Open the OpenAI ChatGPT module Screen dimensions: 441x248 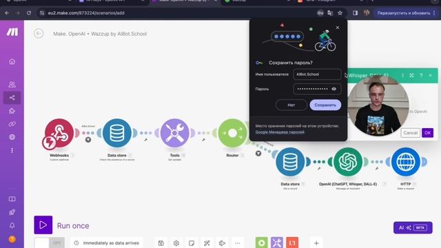tap(348, 162)
